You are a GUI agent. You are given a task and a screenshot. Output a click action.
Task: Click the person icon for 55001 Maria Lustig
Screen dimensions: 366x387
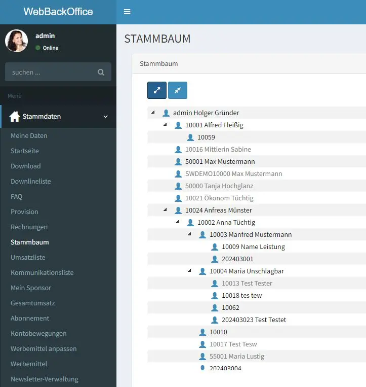point(202,357)
